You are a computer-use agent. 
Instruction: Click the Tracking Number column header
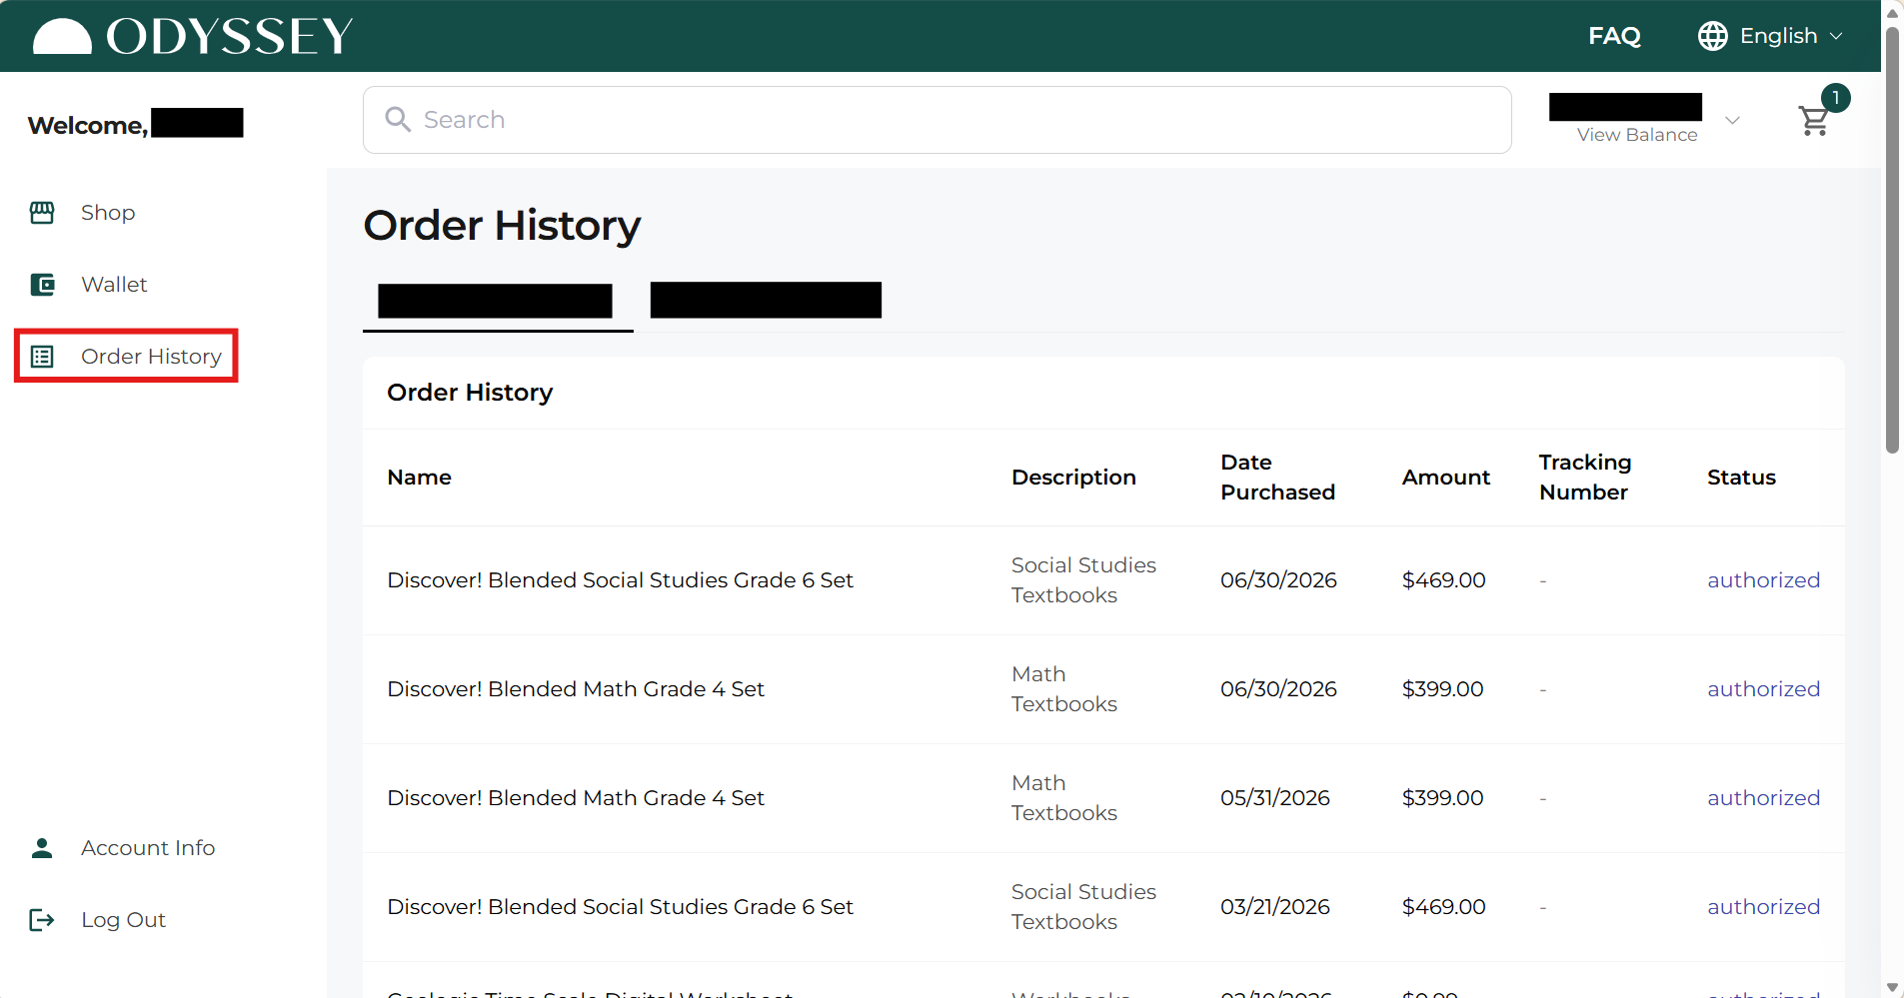pos(1585,478)
